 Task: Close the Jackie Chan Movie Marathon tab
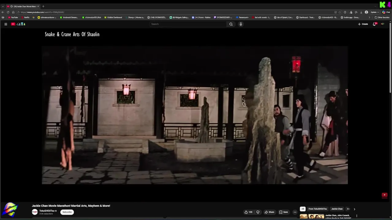[x=38, y=6]
